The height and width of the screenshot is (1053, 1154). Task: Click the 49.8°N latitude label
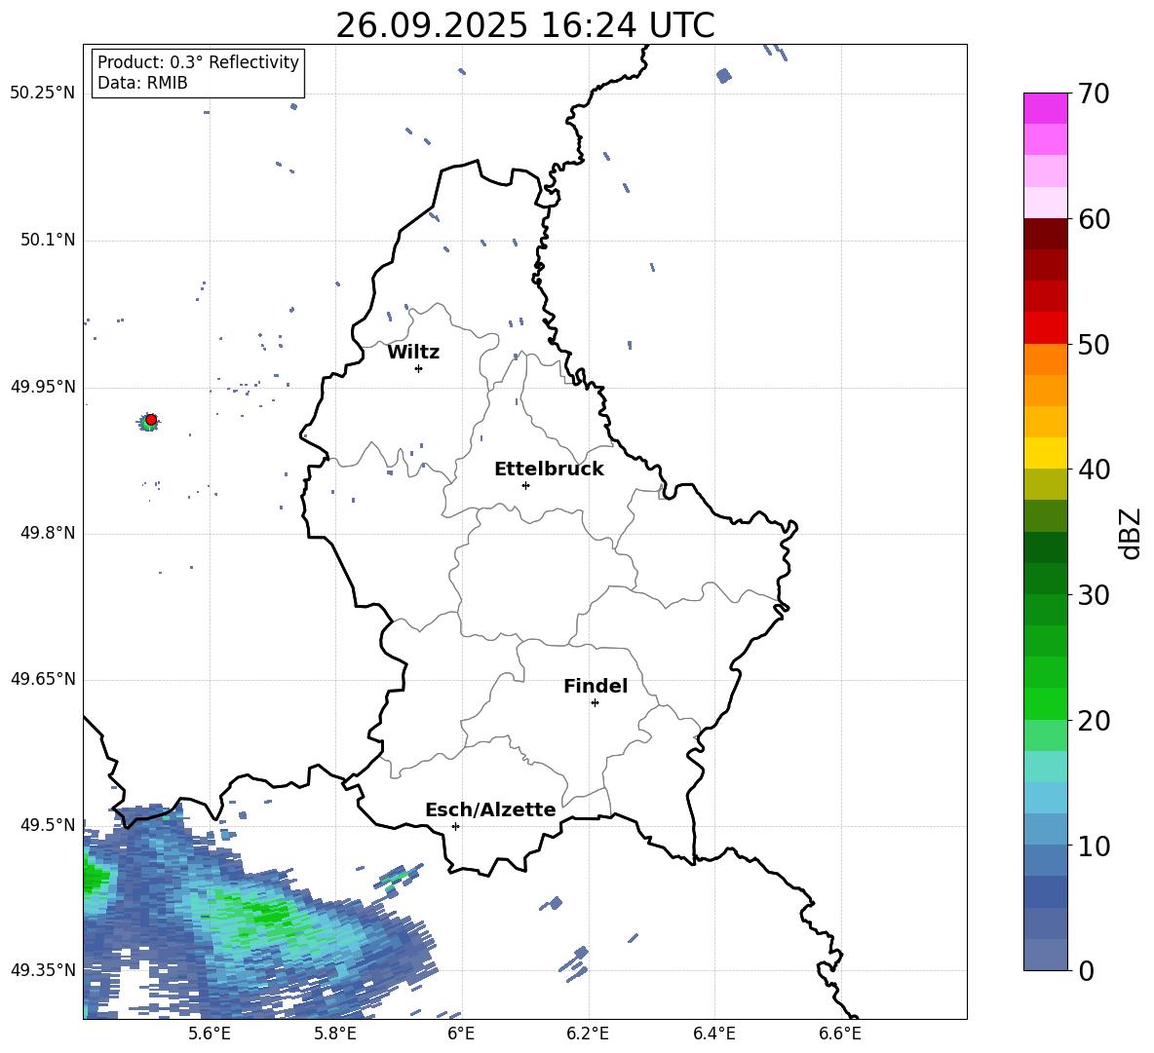click(x=48, y=533)
